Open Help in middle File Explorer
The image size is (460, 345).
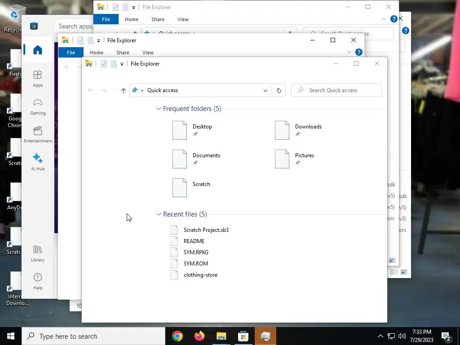click(359, 52)
